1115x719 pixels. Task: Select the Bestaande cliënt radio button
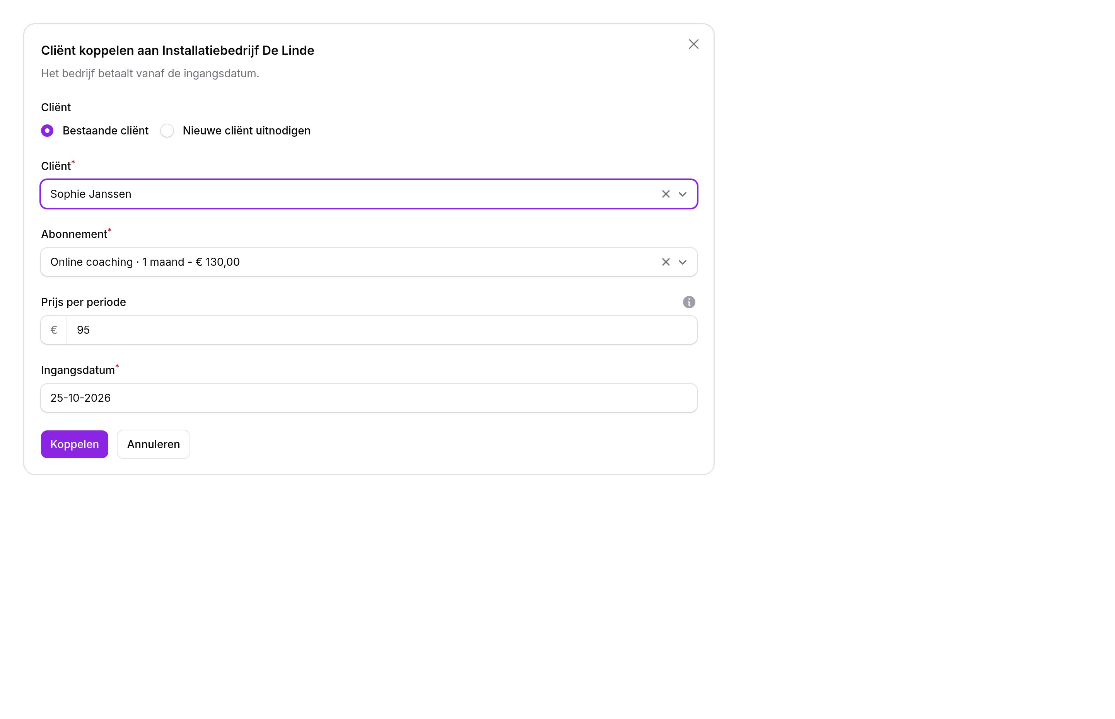(47, 131)
